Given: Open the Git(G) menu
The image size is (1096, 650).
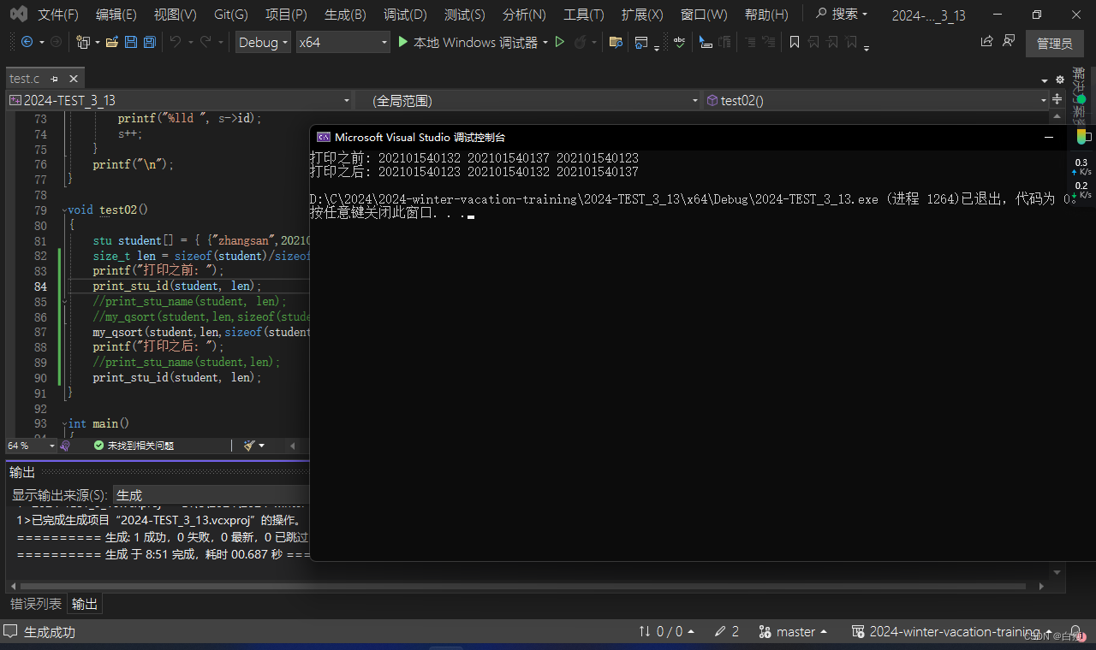Looking at the screenshot, I should pos(230,15).
